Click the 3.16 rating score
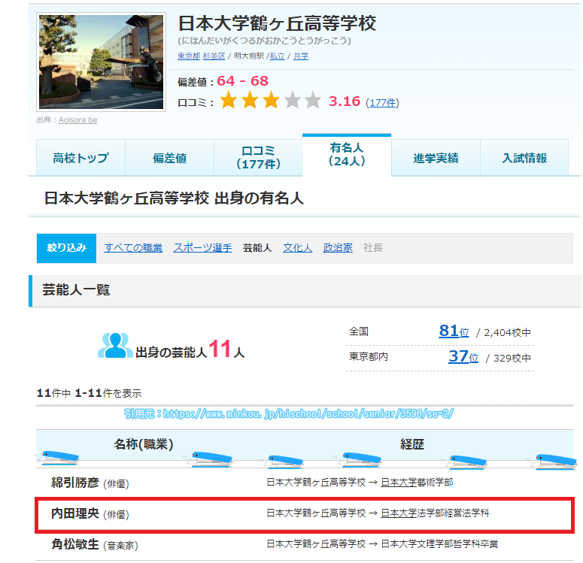583x563 pixels. pyautogui.click(x=345, y=101)
